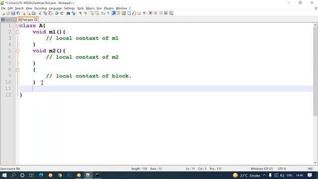Click the Redo toolbar icon

(62, 13)
